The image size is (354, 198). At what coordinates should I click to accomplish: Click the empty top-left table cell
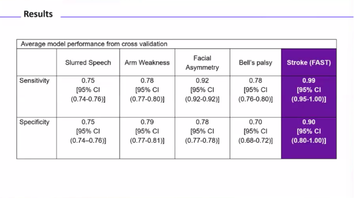click(37, 62)
